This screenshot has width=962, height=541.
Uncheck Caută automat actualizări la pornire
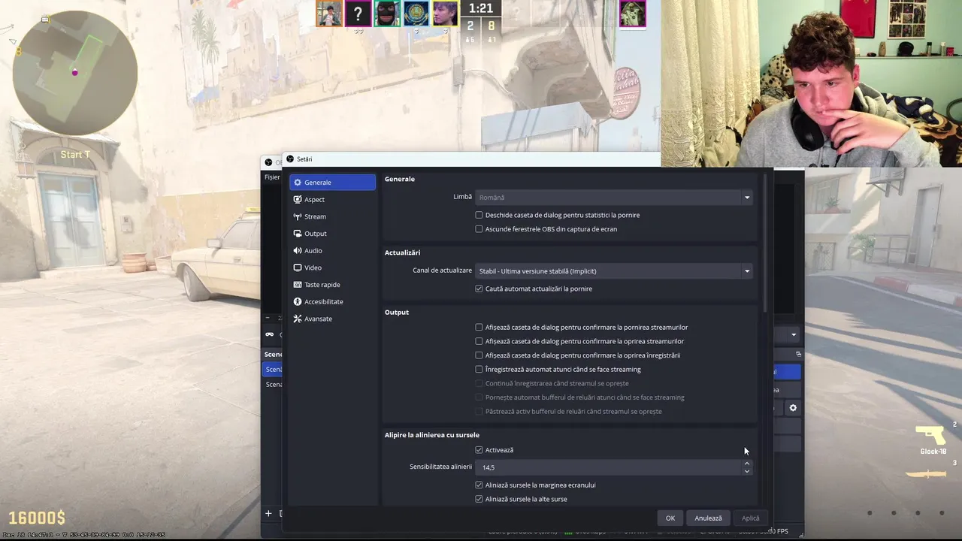click(479, 289)
